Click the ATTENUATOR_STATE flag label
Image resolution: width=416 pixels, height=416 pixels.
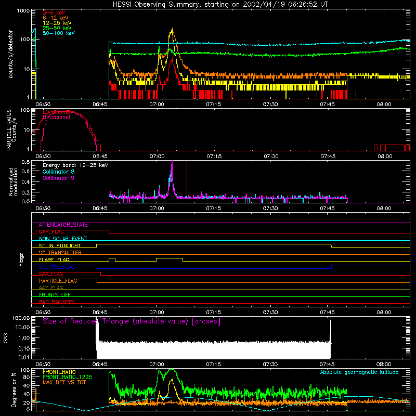(63, 225)
